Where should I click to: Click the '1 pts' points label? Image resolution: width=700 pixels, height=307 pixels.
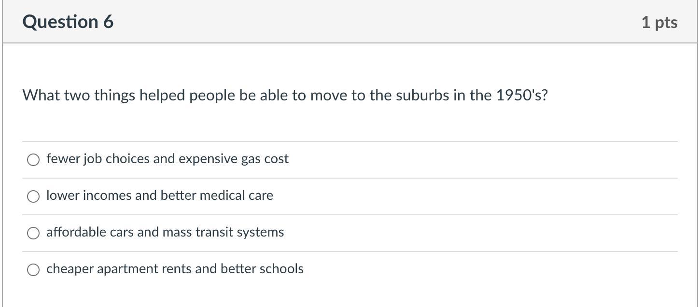coord(659,22)
